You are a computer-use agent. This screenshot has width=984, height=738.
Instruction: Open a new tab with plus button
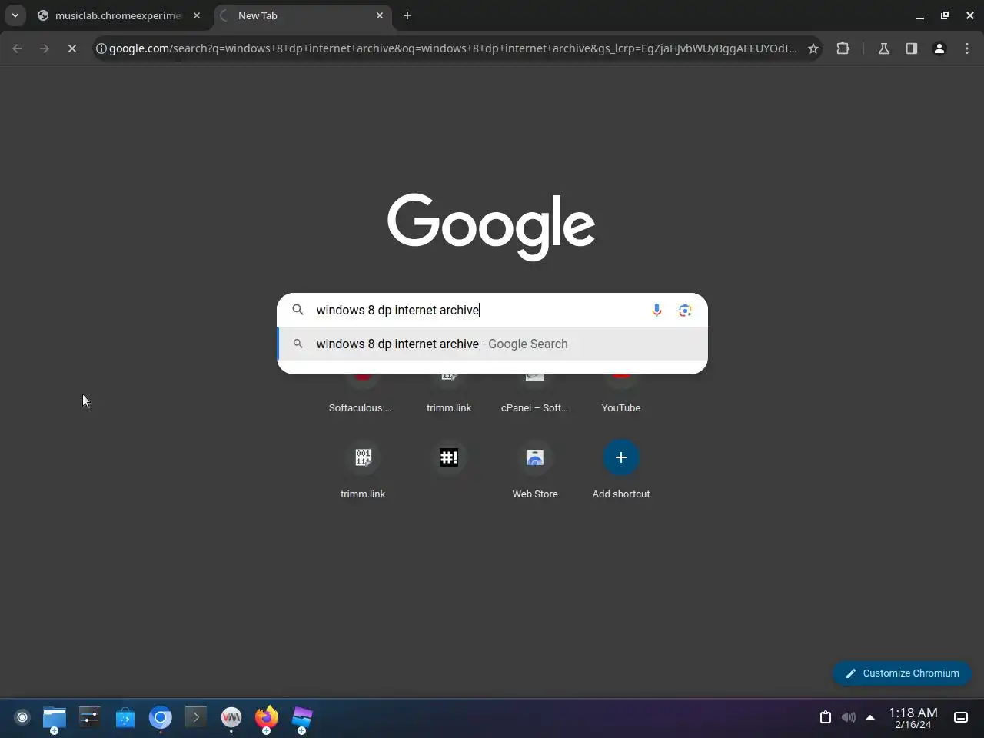407,15
